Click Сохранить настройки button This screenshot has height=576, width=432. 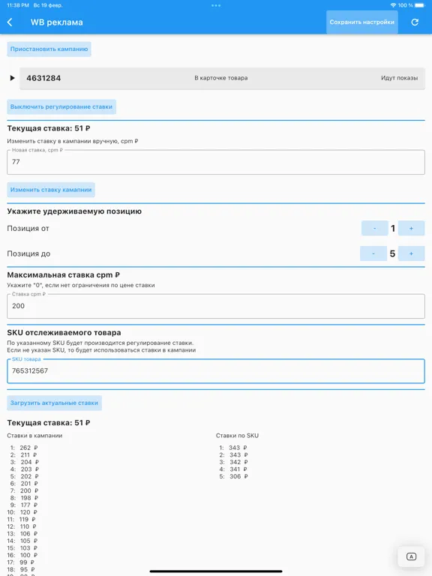pos(361,22)
